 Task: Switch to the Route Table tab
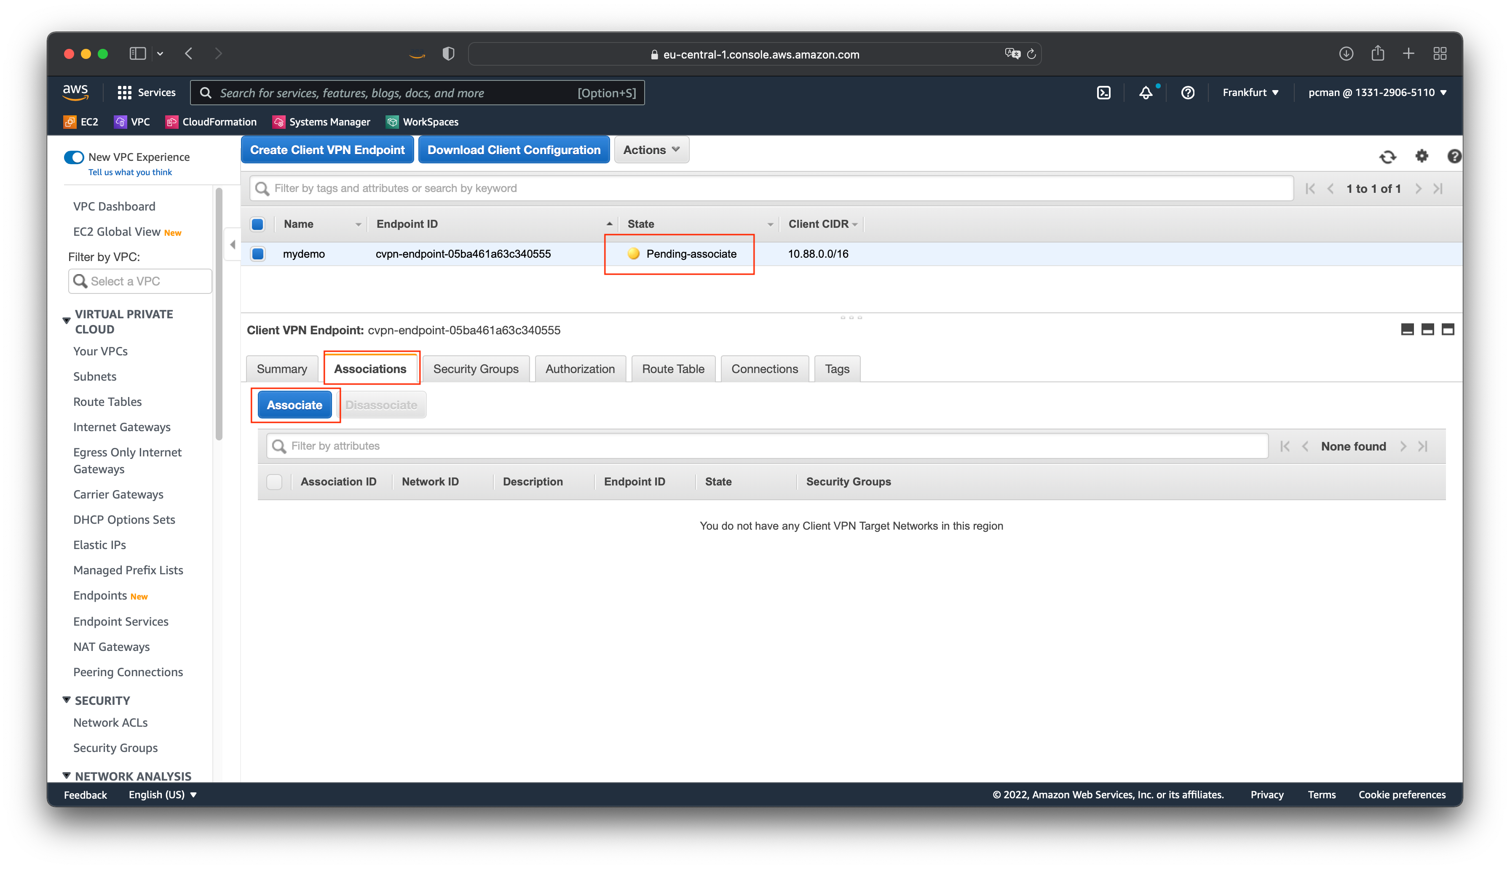[673, 369]
